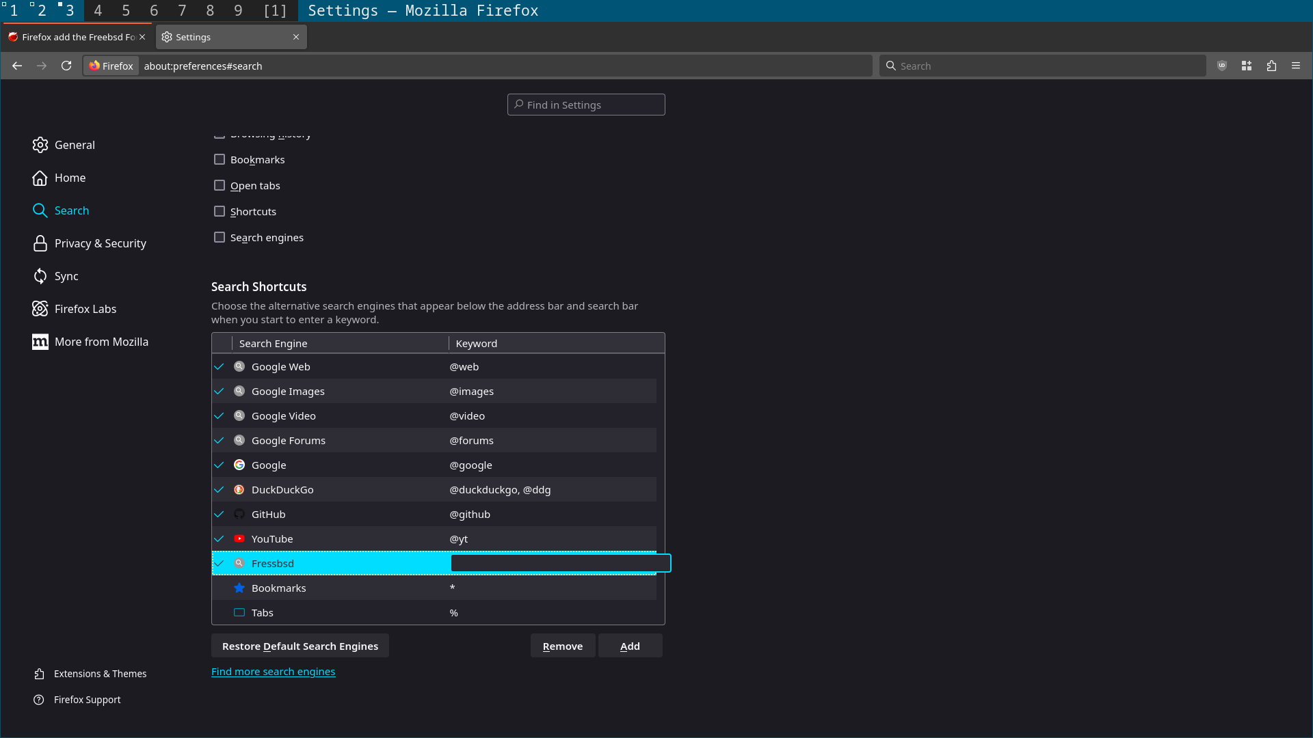Viewport: 1313px width, 738px height.
Task: Open the grid icon next to uBlock
Action: 1247,66
